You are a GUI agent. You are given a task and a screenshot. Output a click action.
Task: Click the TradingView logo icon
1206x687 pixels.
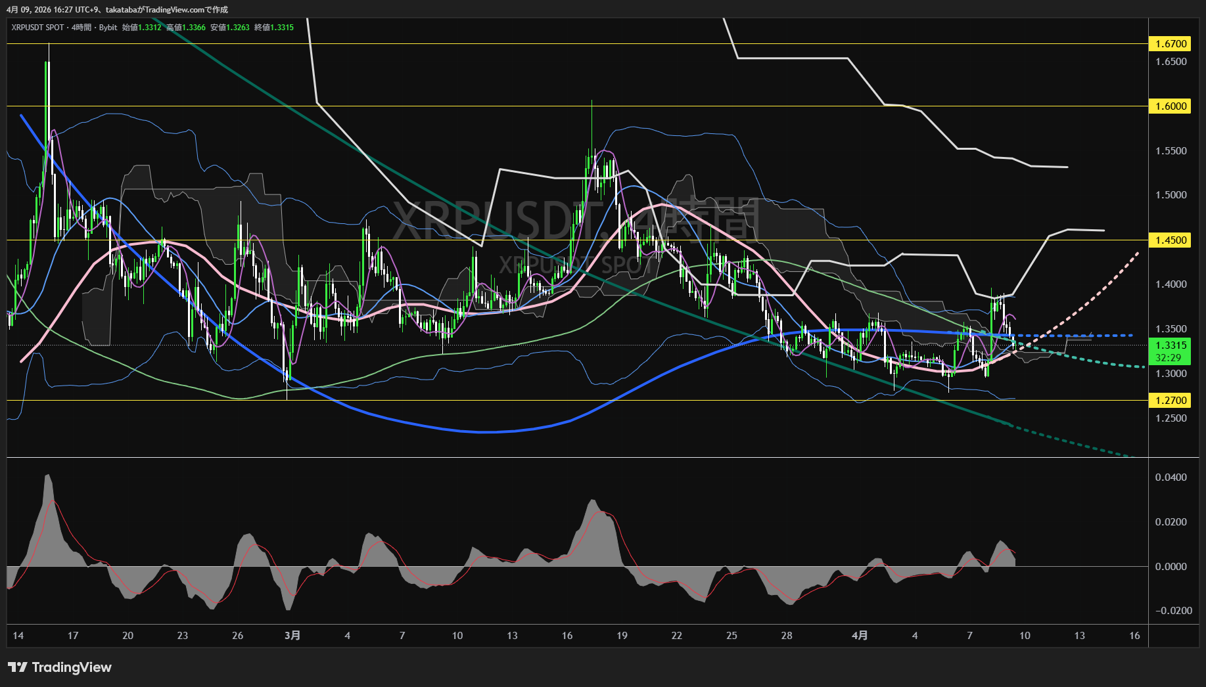(x=18, y=667)
